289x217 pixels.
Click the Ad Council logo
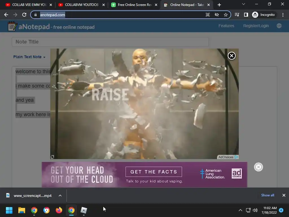pos(237,173)
